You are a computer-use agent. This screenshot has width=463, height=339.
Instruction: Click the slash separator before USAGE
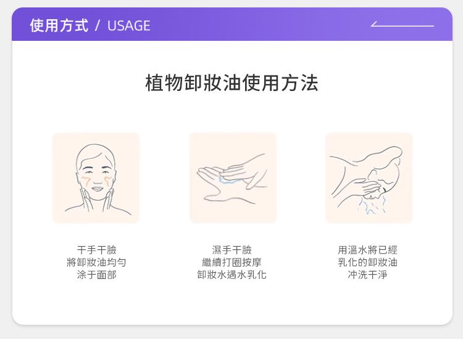(x=98, y=25)
